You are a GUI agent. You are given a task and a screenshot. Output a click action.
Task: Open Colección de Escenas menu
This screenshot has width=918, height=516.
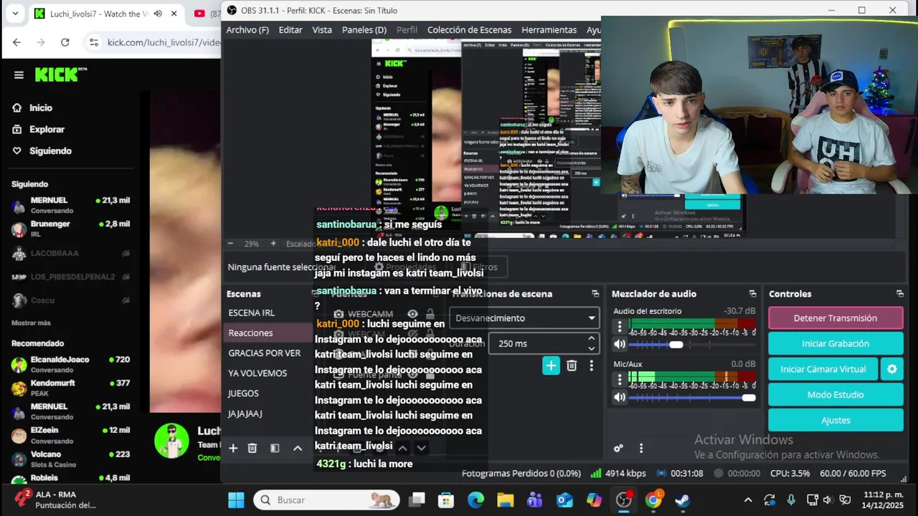[469, 29]
